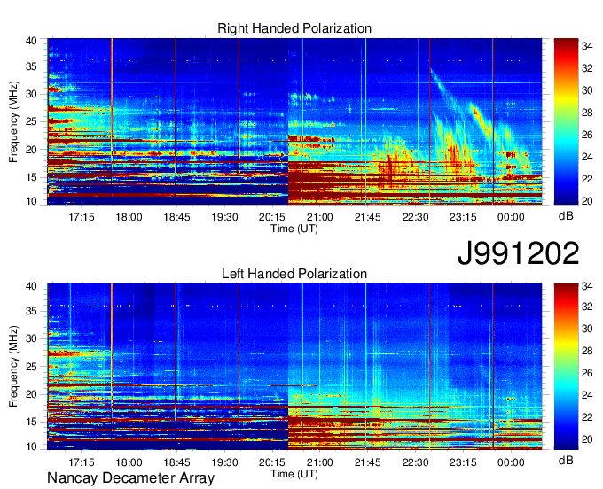Click the 'Nancay Decameter Array' caption
This screenshot has width=603, height=489.
click(130, 478)
